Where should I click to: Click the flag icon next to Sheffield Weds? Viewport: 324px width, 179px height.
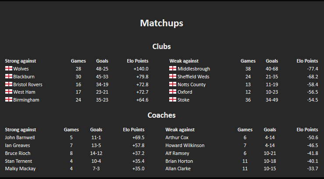click(173, 76)
